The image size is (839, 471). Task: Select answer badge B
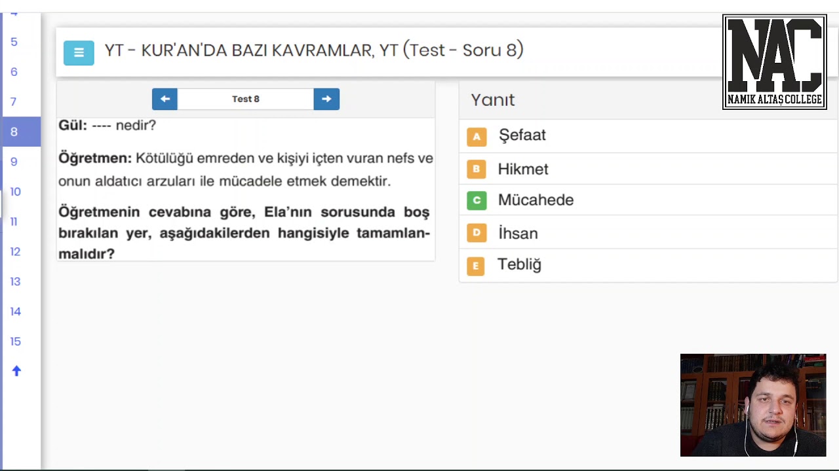(477, 169)
